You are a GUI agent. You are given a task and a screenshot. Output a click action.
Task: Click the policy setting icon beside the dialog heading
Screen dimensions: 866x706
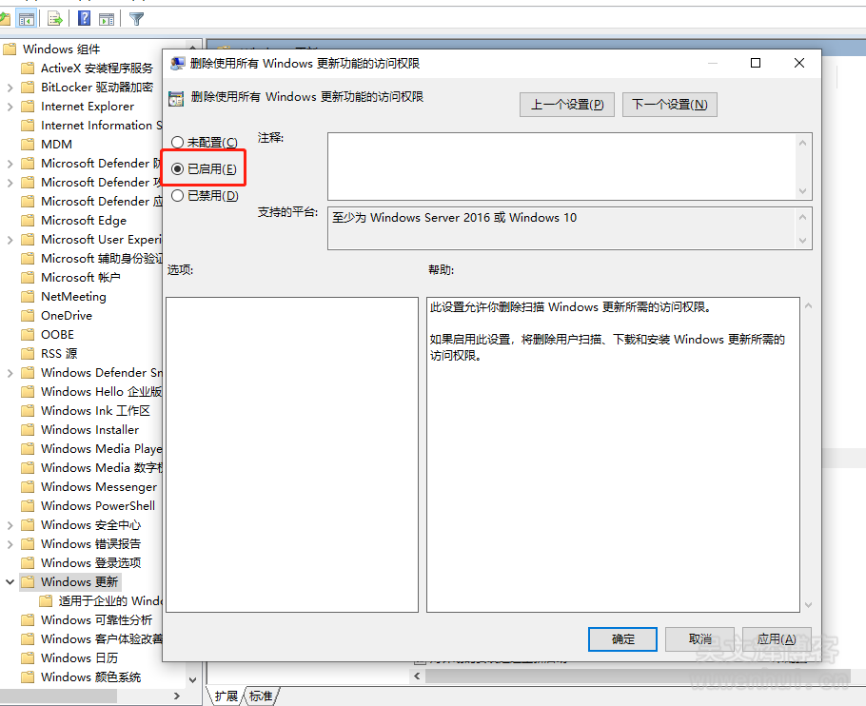(175, 97)
